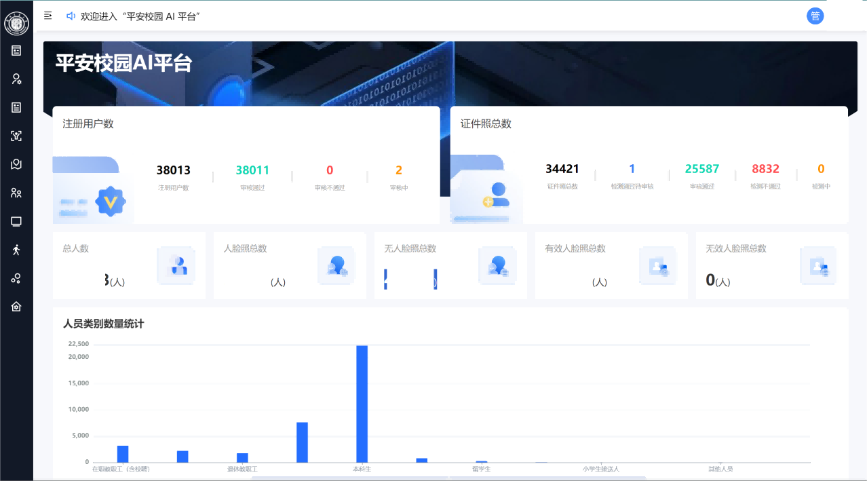Click the tallest 本科生 bar in chart
The image size is (867, 481).
(362, 403)
